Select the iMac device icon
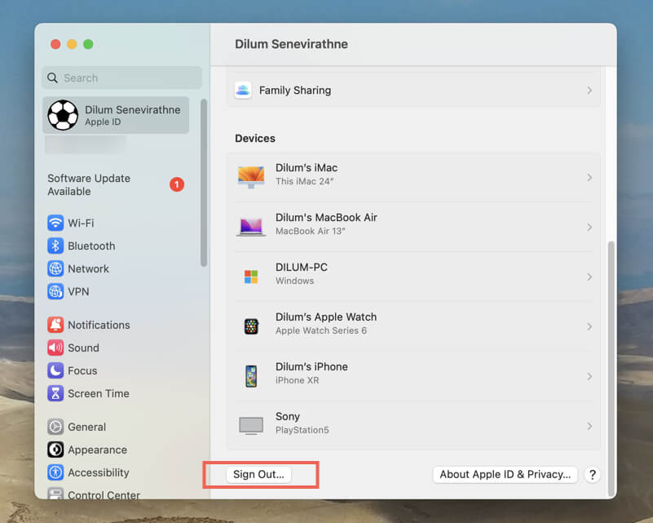Image resolution: width=653 pixels, height=523 pixels. coord(251,177)
